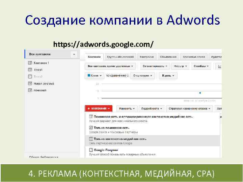Switch to the Ключевые слова tab
This screenshot has width=243, height=182.
coord(194,57)
